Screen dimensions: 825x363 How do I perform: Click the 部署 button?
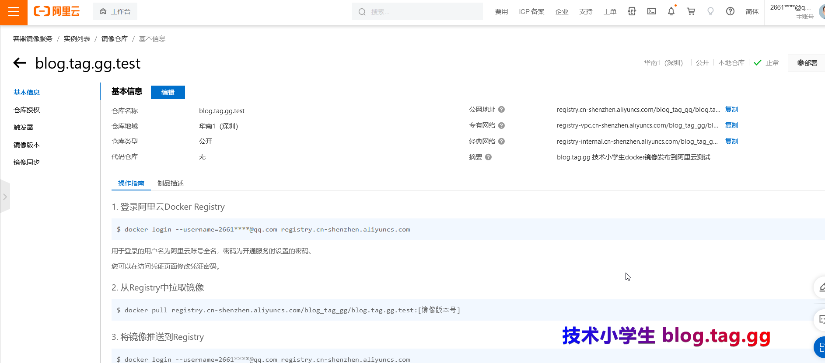[807, 63]
